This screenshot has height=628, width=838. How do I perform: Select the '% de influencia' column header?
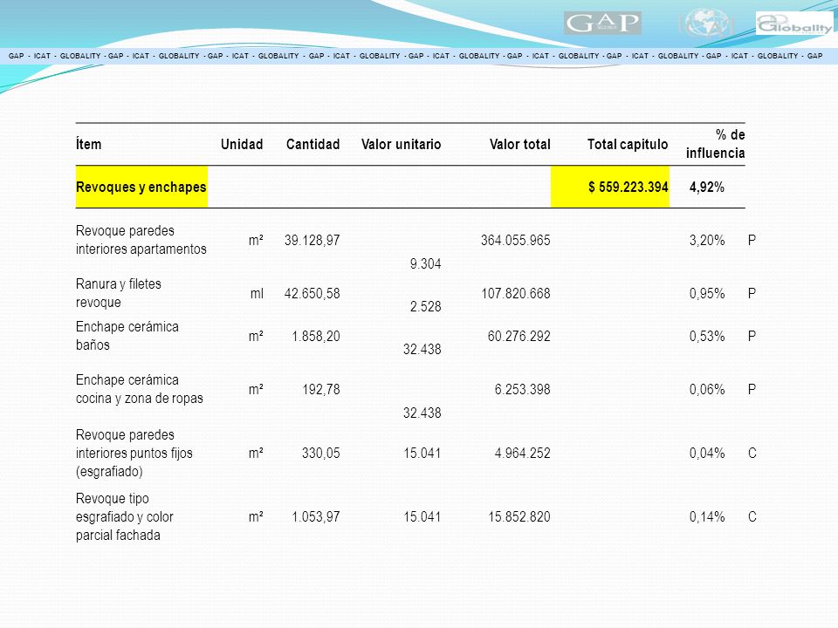pyautogui.click(x=715, y=144)
